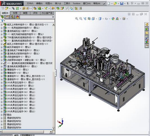Switch to the 草图 tab
The image size is (150, 136).
[x=25, y=13]
